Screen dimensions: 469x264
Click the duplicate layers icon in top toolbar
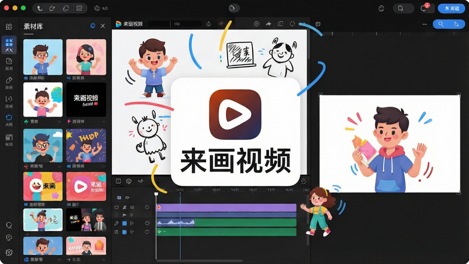[66, 8]
